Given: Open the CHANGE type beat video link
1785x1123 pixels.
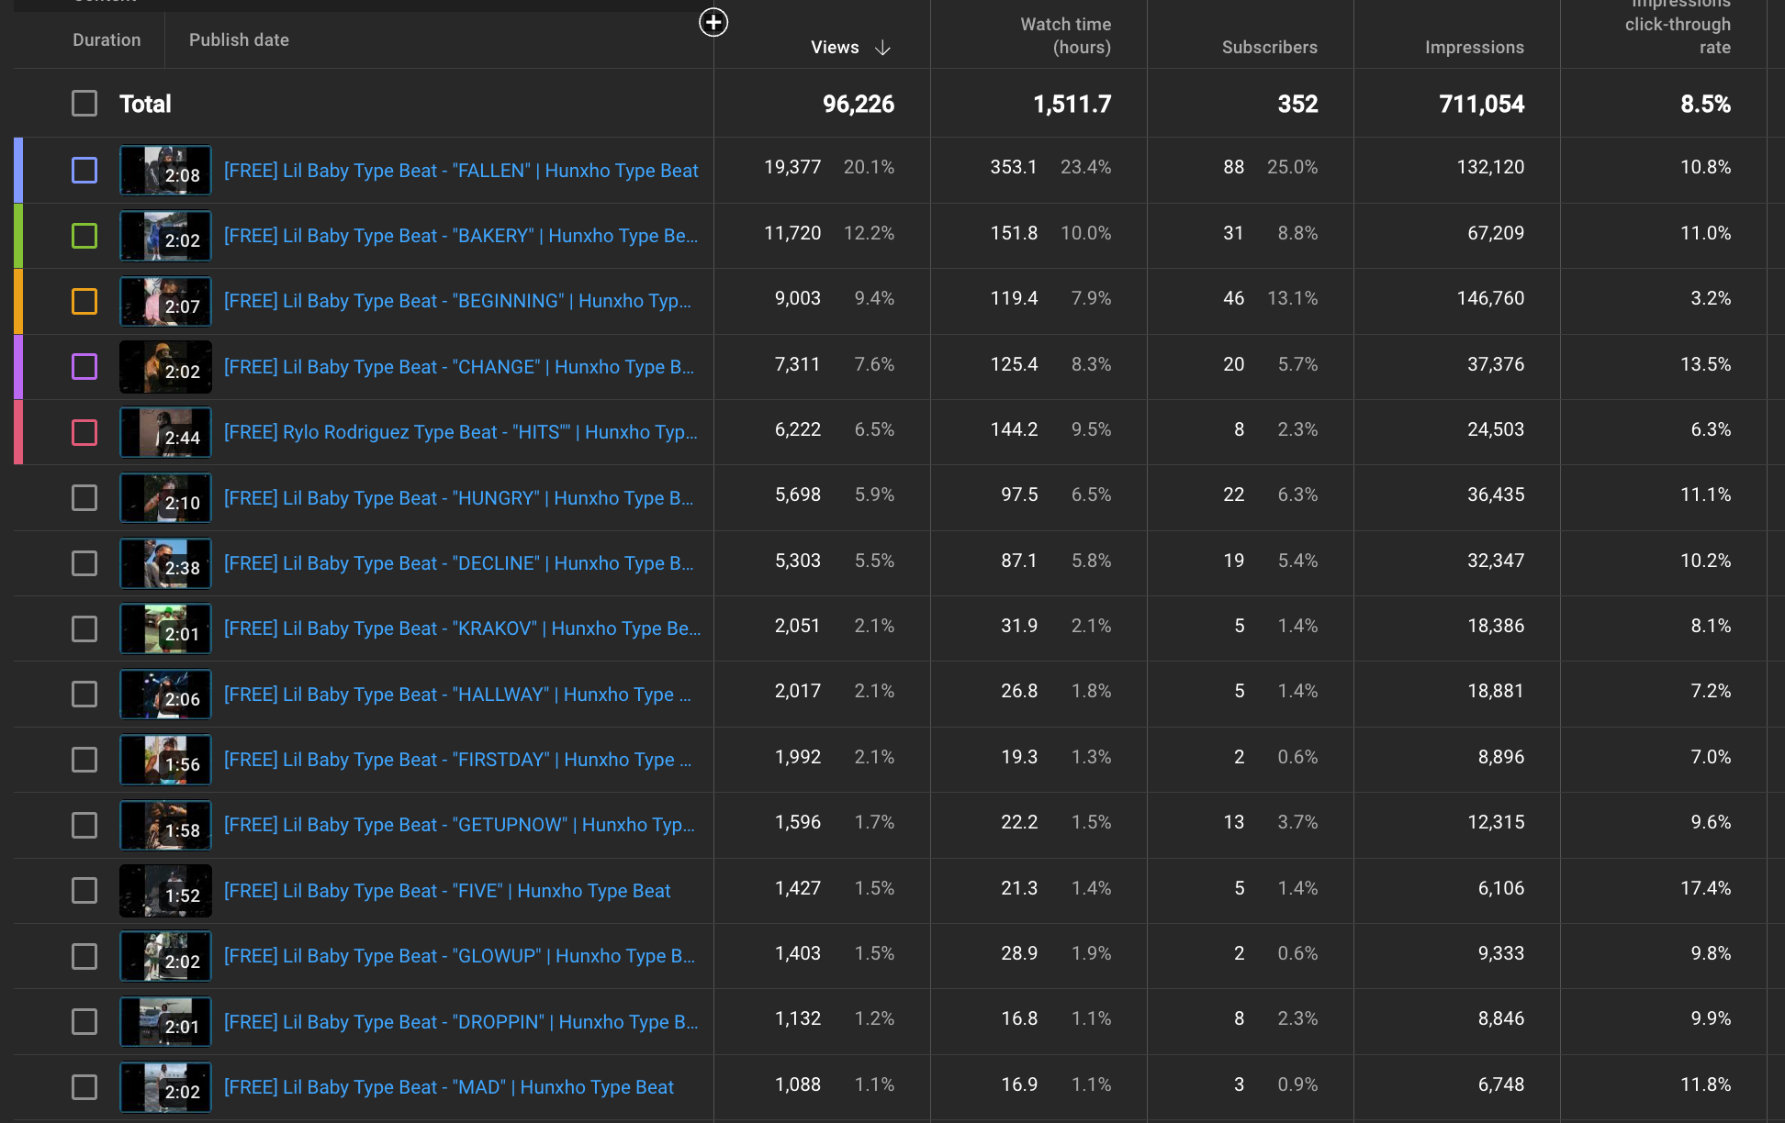Looking at the screenshot, I should 459,367.
